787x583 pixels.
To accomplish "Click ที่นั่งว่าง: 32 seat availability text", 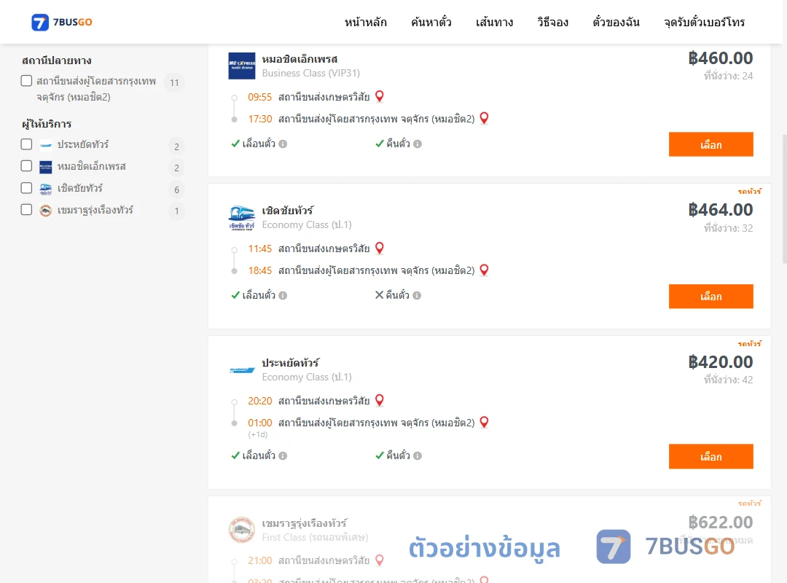I will [x=728, y=229].
